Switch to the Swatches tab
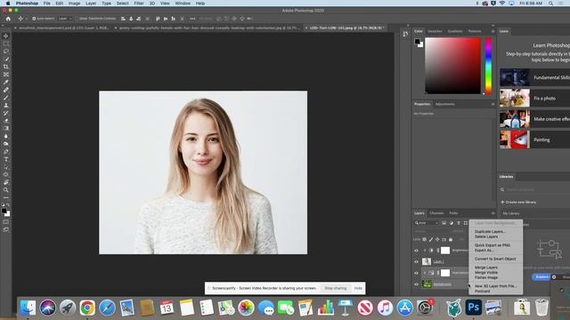This screenshot has height=320, width=570. tap(435, 31)
